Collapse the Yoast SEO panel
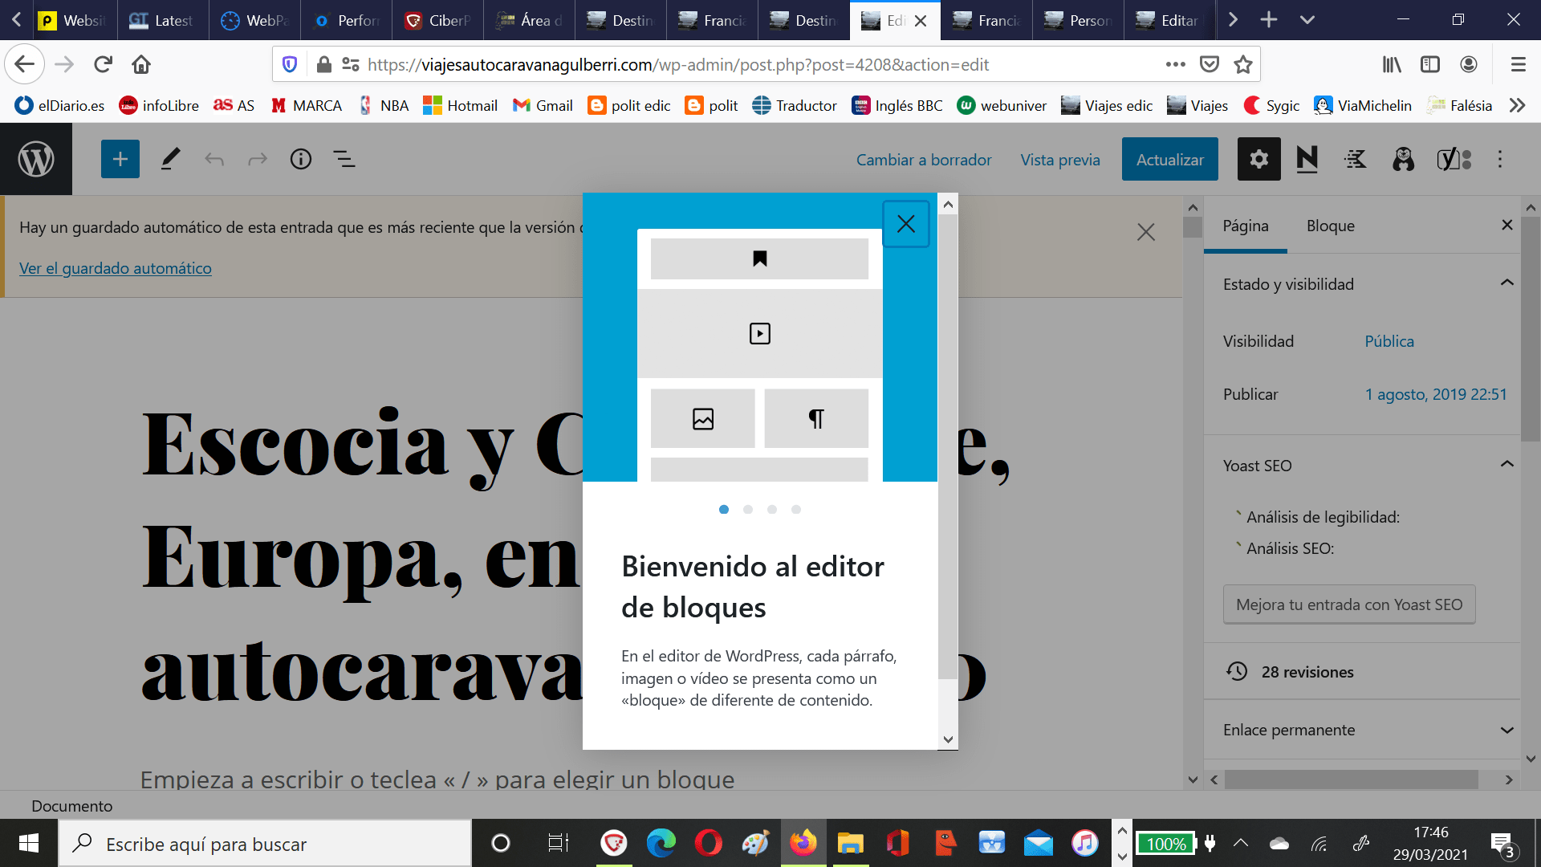The height and width of the screenshot is (867, 1541). click(1507, 465)
